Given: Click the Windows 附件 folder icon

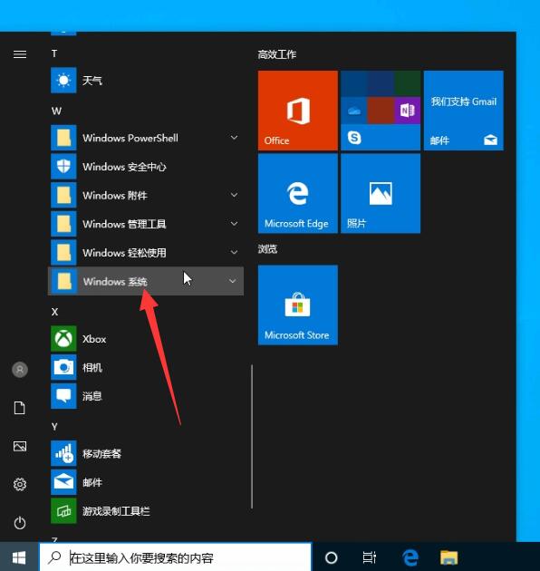Looking at the screenshot, I should 63,195.
